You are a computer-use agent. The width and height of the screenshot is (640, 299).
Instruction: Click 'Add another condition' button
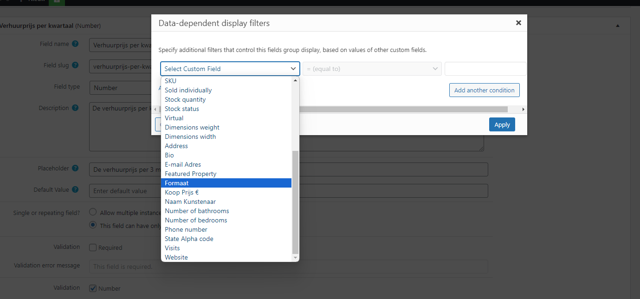485,90
